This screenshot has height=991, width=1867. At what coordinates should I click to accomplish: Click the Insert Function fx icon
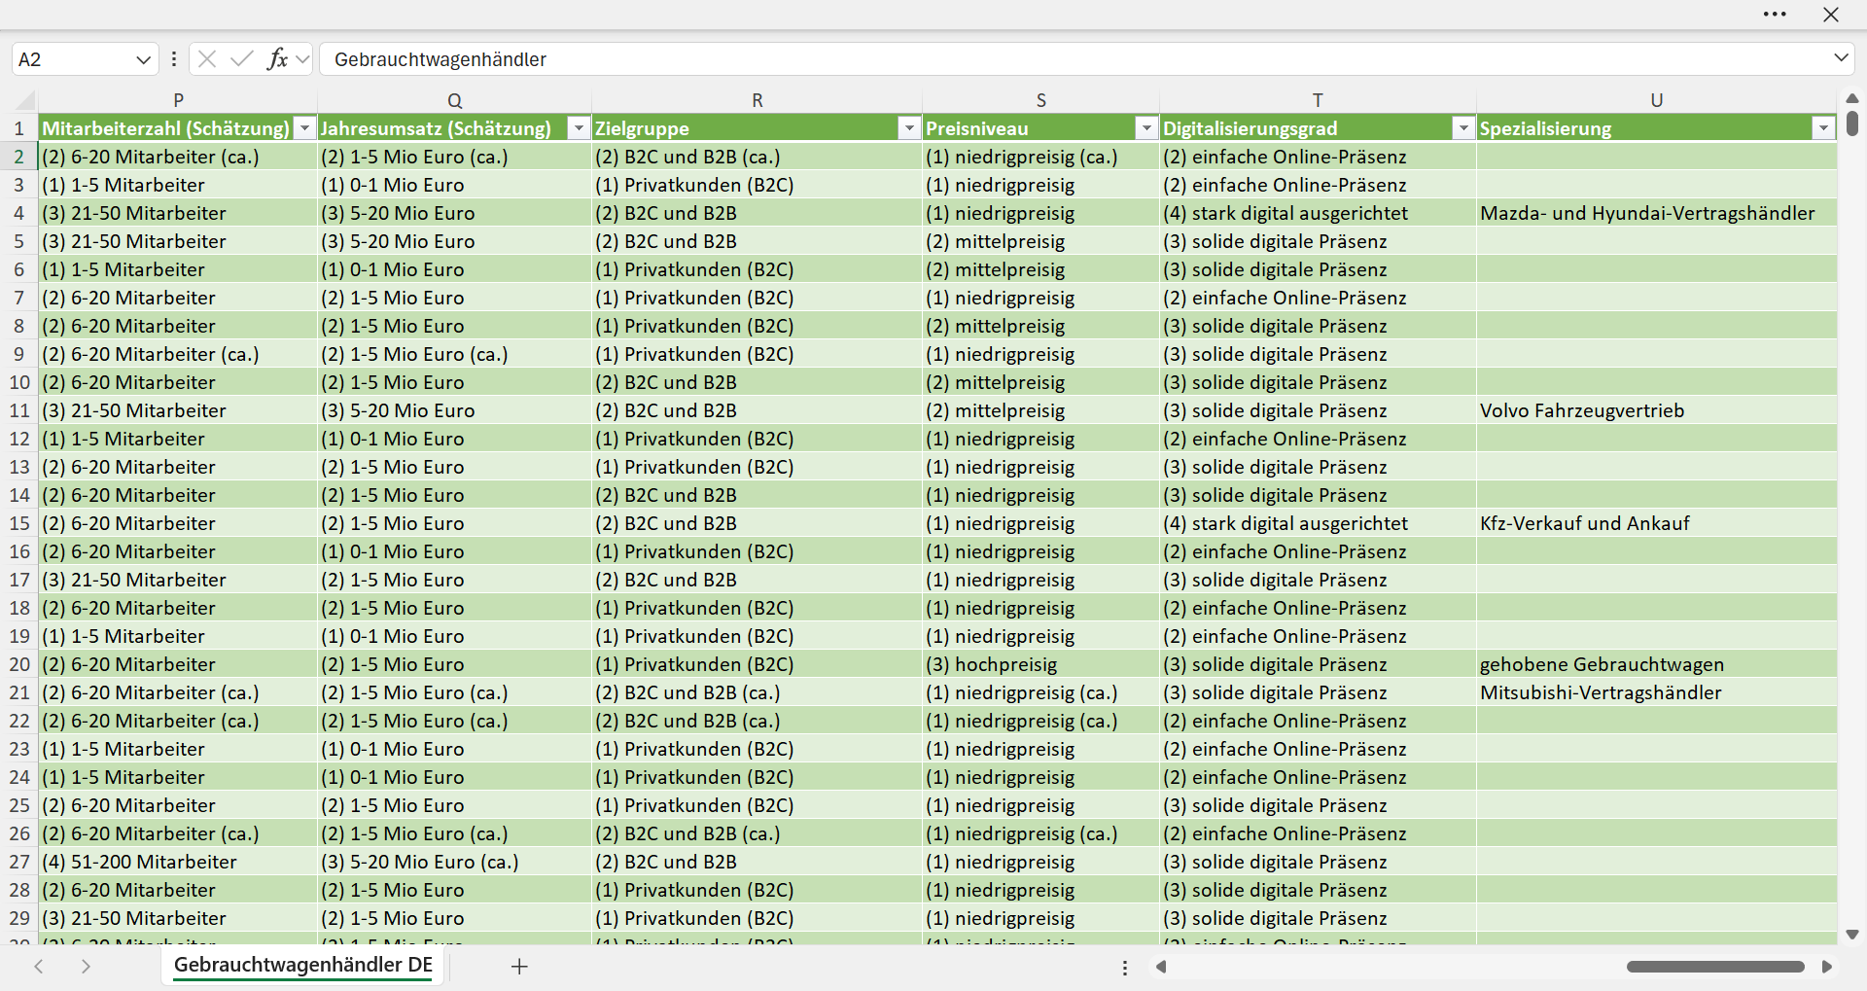pyautogui.click(x=277, y=59)
